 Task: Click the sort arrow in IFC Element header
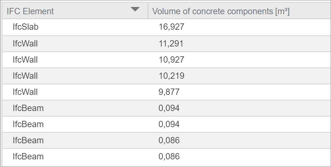135,9
